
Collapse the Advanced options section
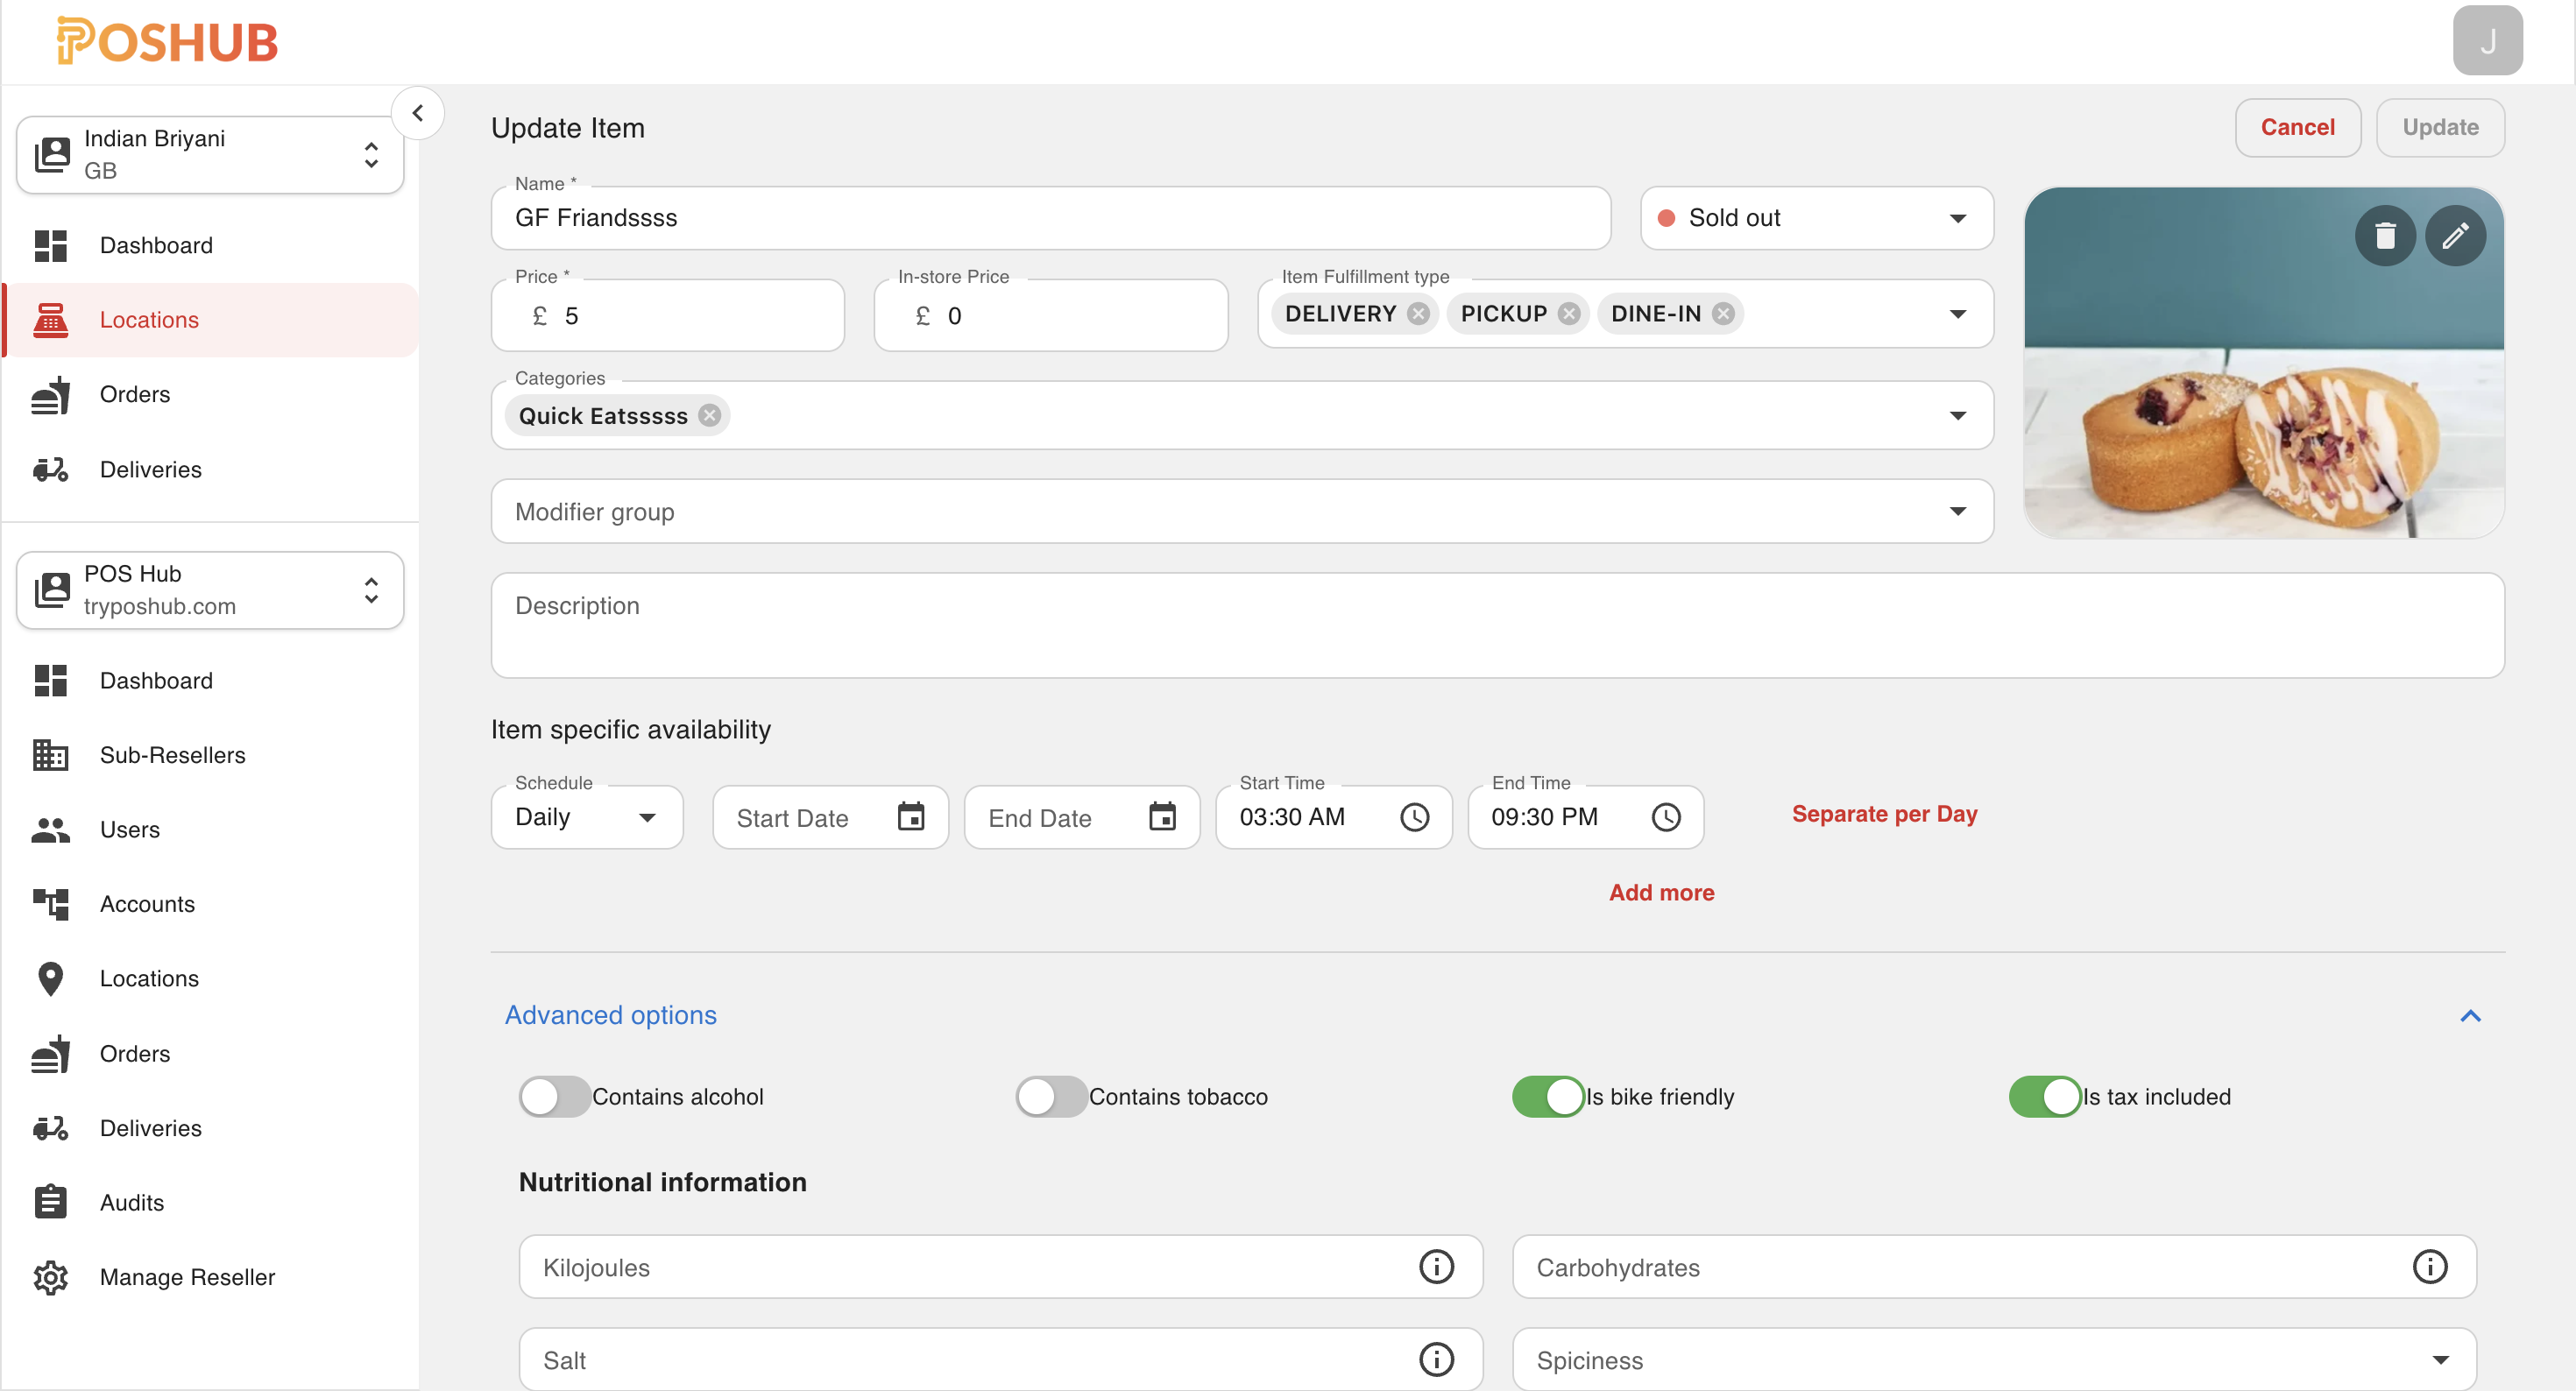(x=2469, y=1016)
